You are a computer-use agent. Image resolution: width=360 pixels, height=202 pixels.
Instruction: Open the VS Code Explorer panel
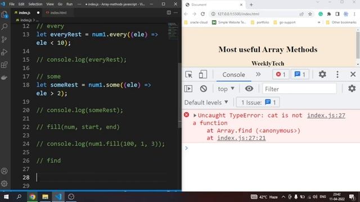[4, 15]
